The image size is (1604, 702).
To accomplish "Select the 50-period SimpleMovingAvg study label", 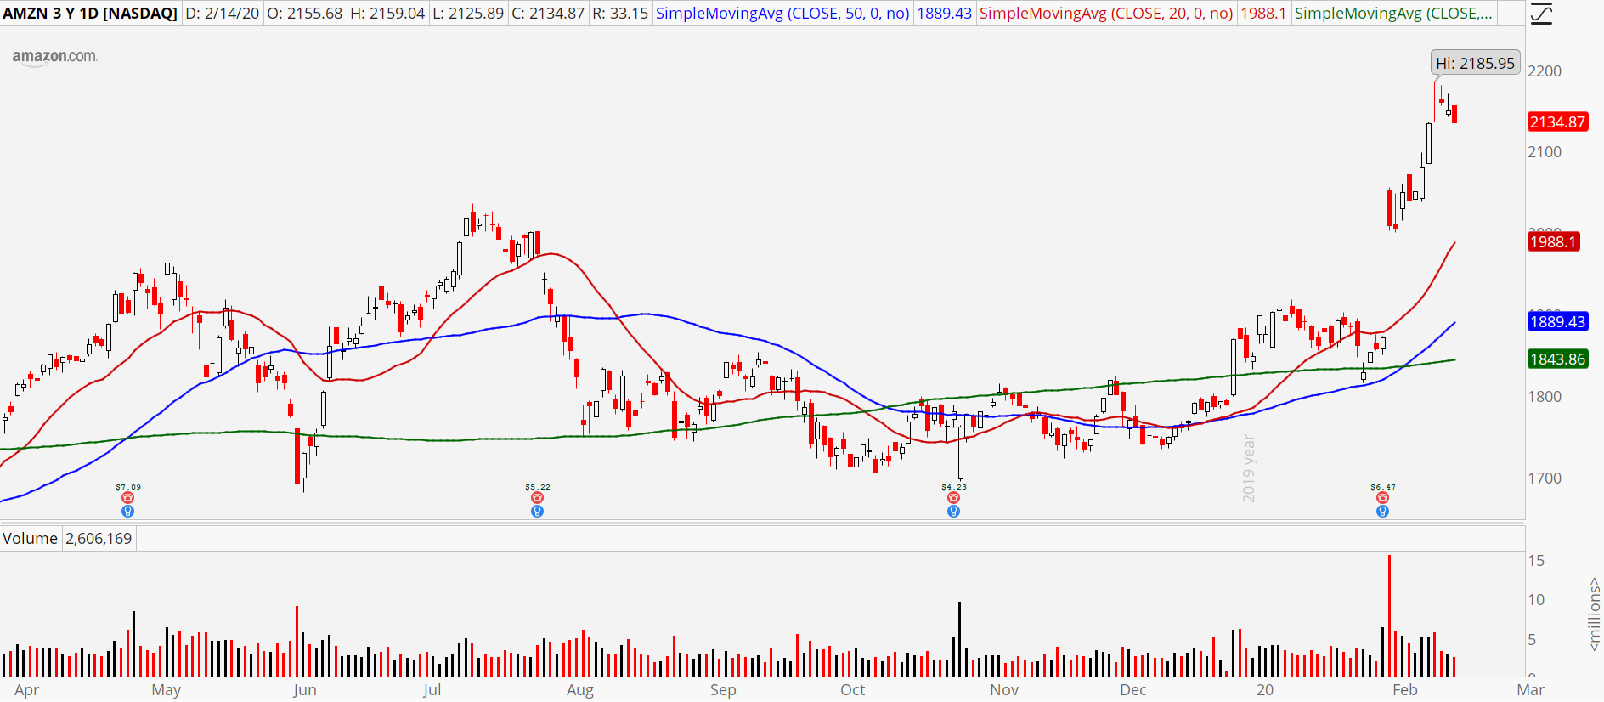I will pos(782,14).
